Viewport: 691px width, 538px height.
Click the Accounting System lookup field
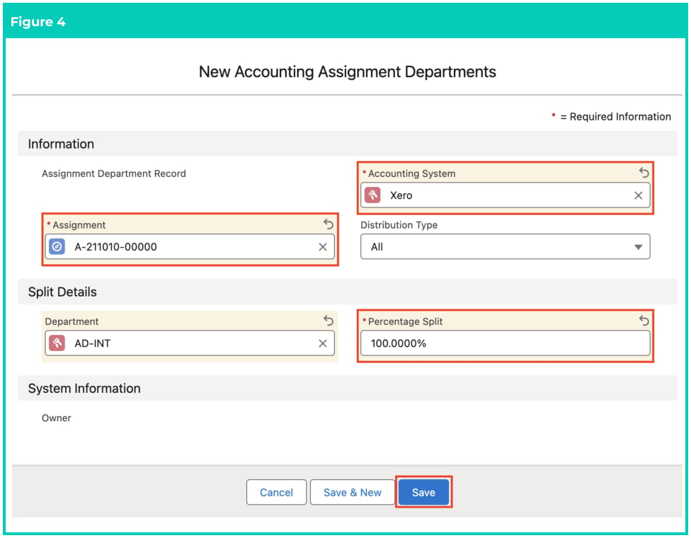pyautogui.click(x=505, y=195)
